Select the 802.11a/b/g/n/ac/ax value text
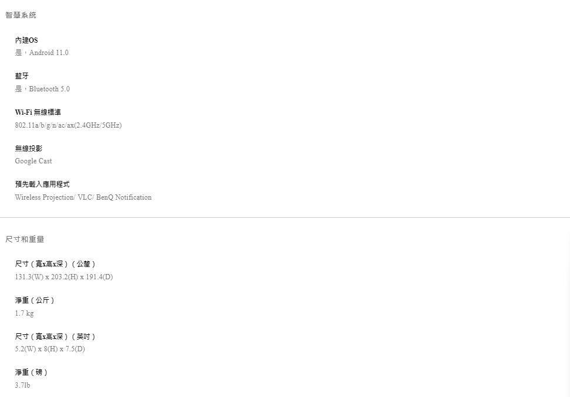570x397 pixels. click(x=68, y=125)
